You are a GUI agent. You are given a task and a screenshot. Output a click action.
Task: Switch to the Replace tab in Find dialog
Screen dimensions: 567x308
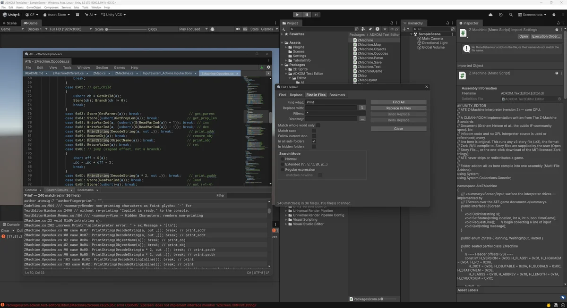coord(296,95)
